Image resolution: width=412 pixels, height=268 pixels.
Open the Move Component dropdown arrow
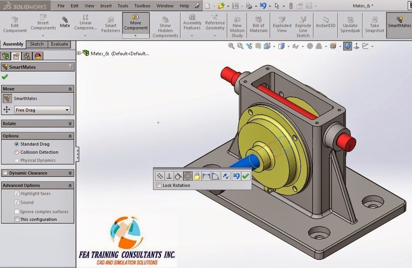tap(136, 36)
